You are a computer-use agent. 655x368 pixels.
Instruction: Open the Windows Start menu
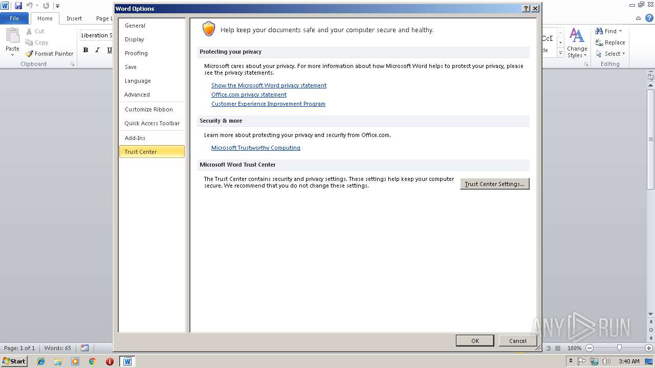[x=14, y=361]
